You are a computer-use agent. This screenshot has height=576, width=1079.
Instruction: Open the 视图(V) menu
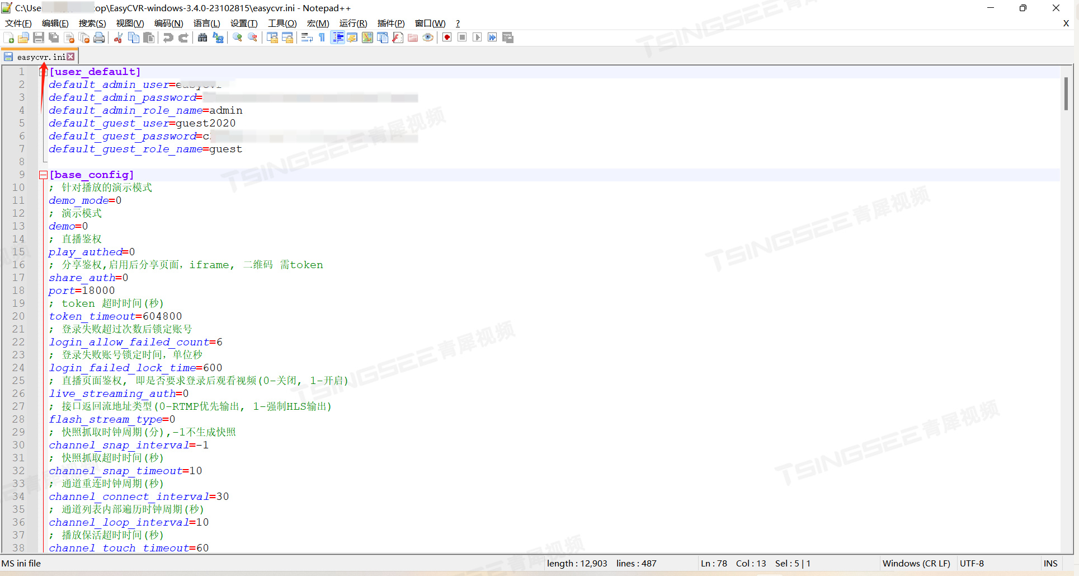coord(130,23)
